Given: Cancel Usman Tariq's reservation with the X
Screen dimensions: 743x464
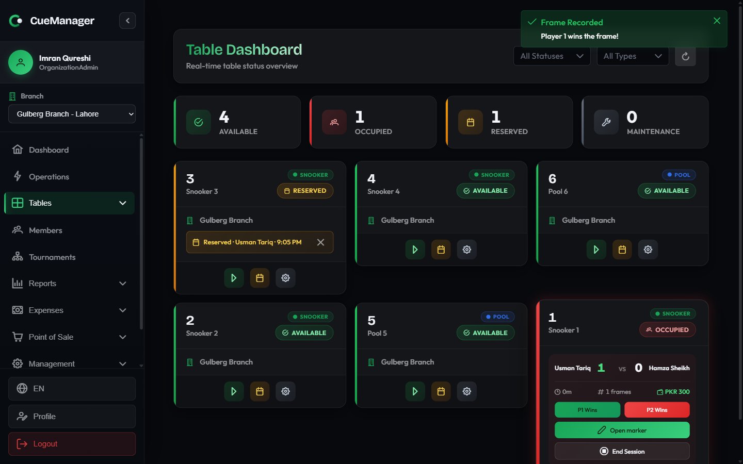Looking at the screenshot, I should click(x=320, y=242).
